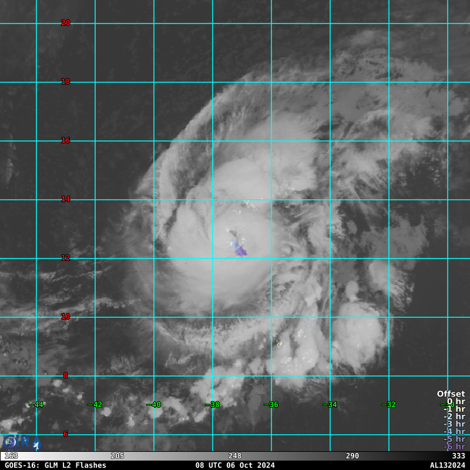Click the GOES-16: GLM L2 Flashes label
The image size is (470, 470).
pyautogui.click(x=56, y=465)
